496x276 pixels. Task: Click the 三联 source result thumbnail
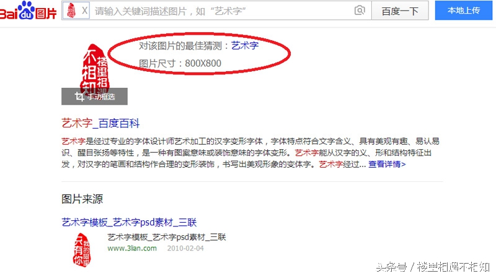click(82, 250)
